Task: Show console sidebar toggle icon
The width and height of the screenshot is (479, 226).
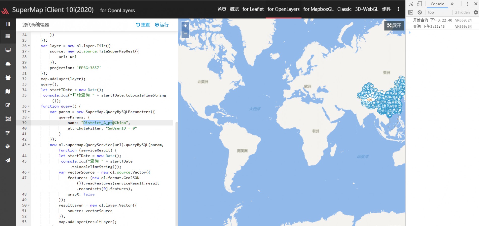Action: coord(411,12)
